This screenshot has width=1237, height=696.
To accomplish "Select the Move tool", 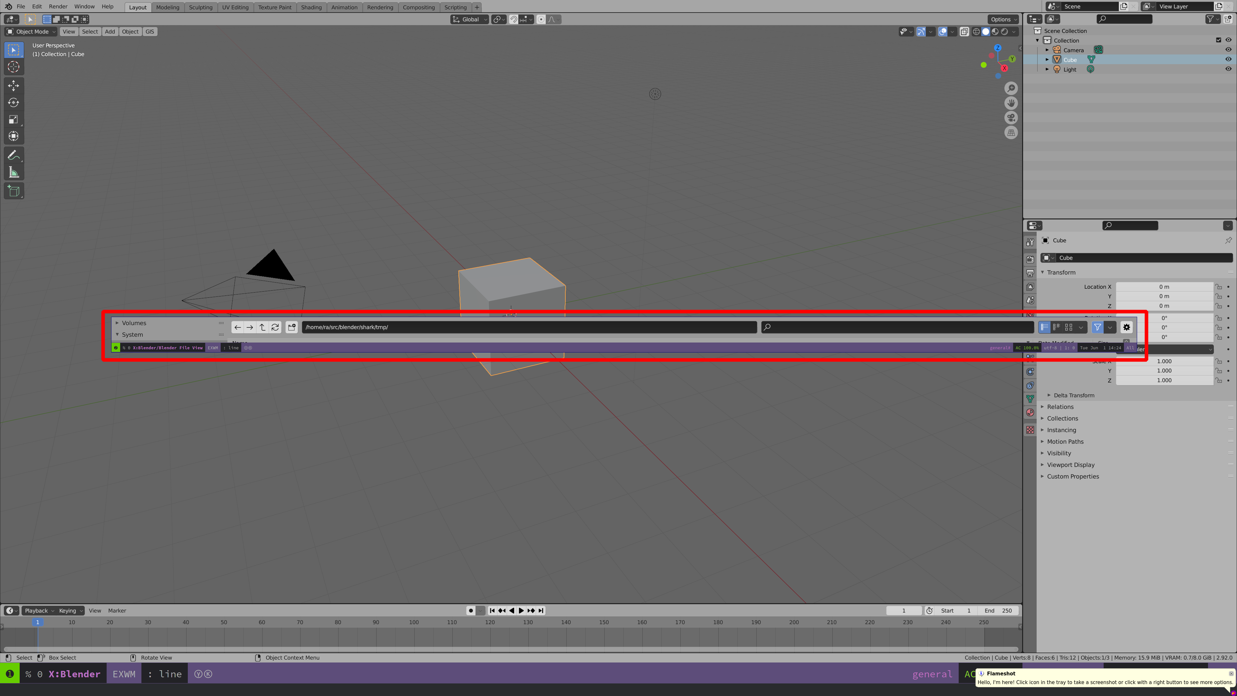I will pos(14,85).
